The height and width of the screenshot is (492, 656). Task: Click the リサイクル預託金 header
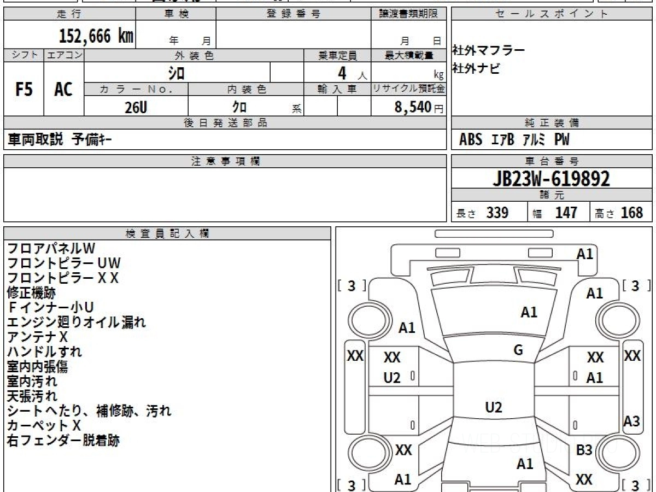(409, 89)
